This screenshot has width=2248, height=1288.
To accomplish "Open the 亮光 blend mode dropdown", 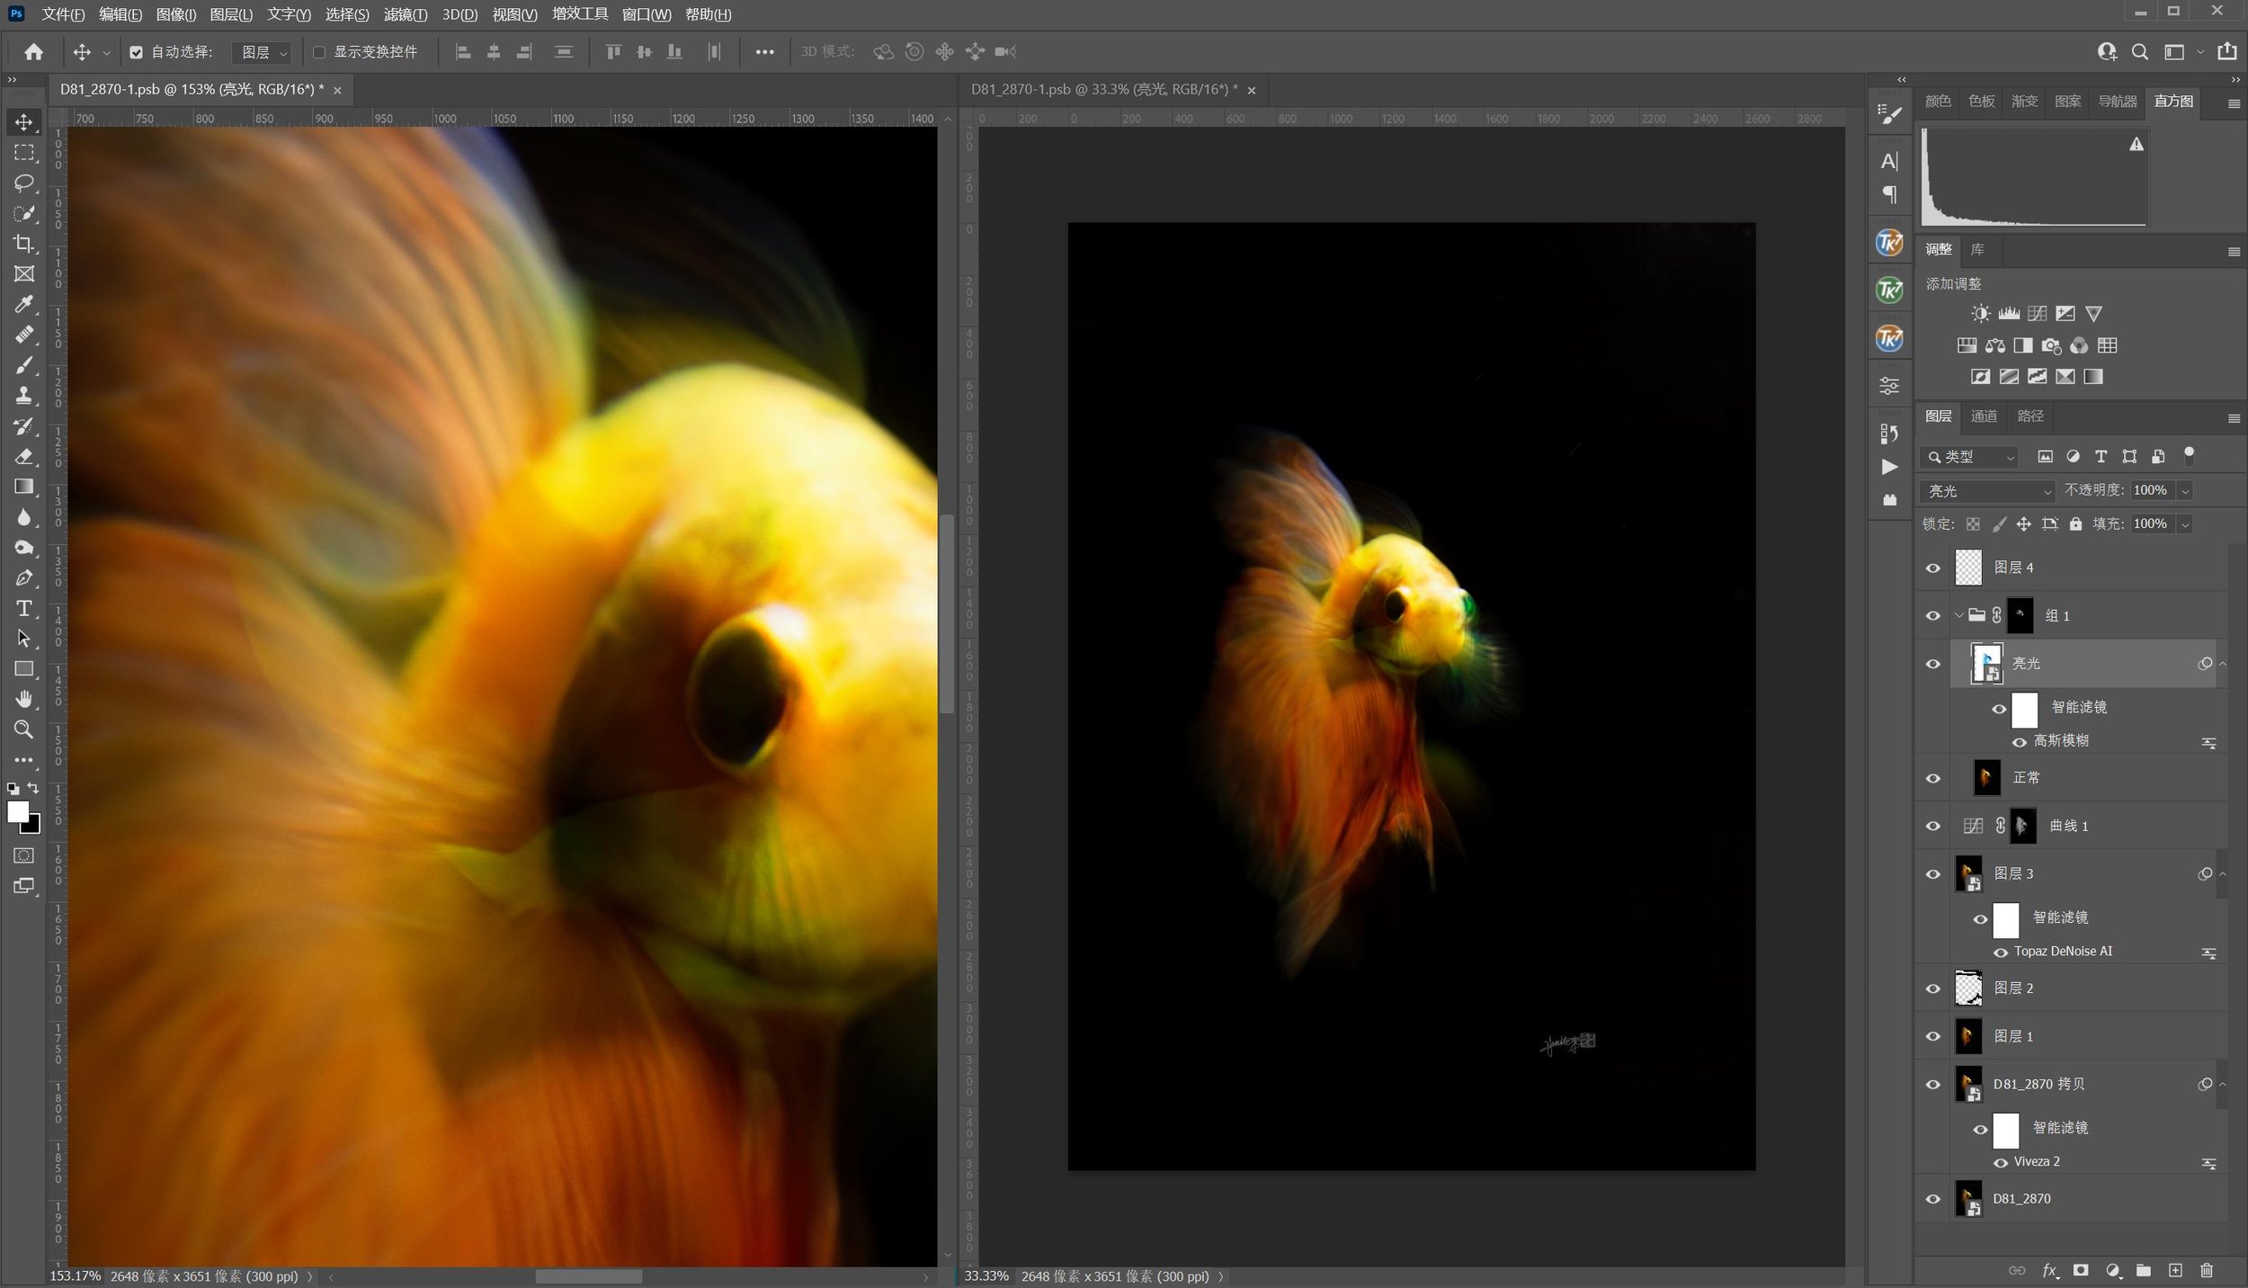I will pos(1987,491).
